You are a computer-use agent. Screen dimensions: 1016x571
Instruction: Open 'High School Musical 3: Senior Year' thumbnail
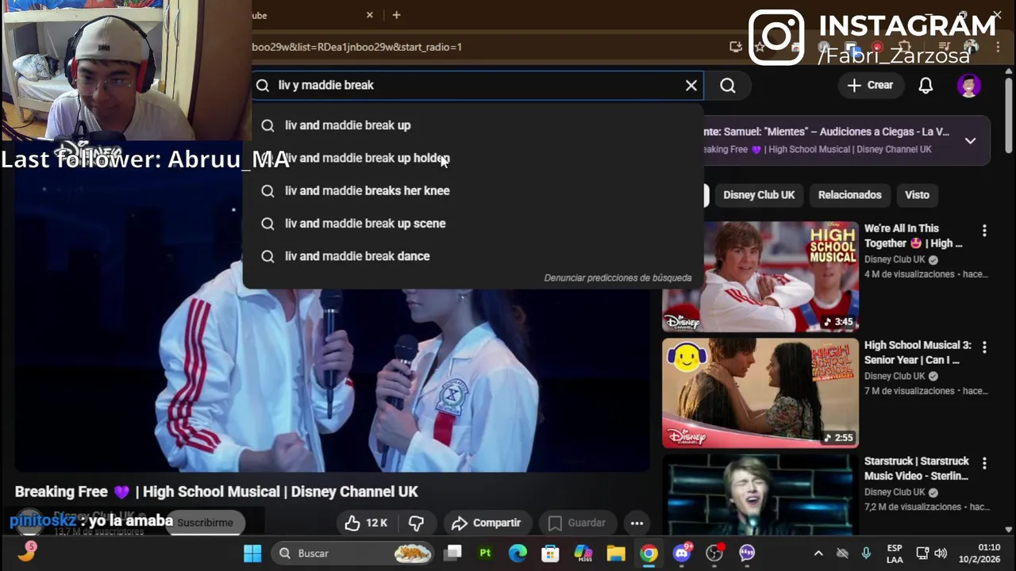tap(760, 393)
